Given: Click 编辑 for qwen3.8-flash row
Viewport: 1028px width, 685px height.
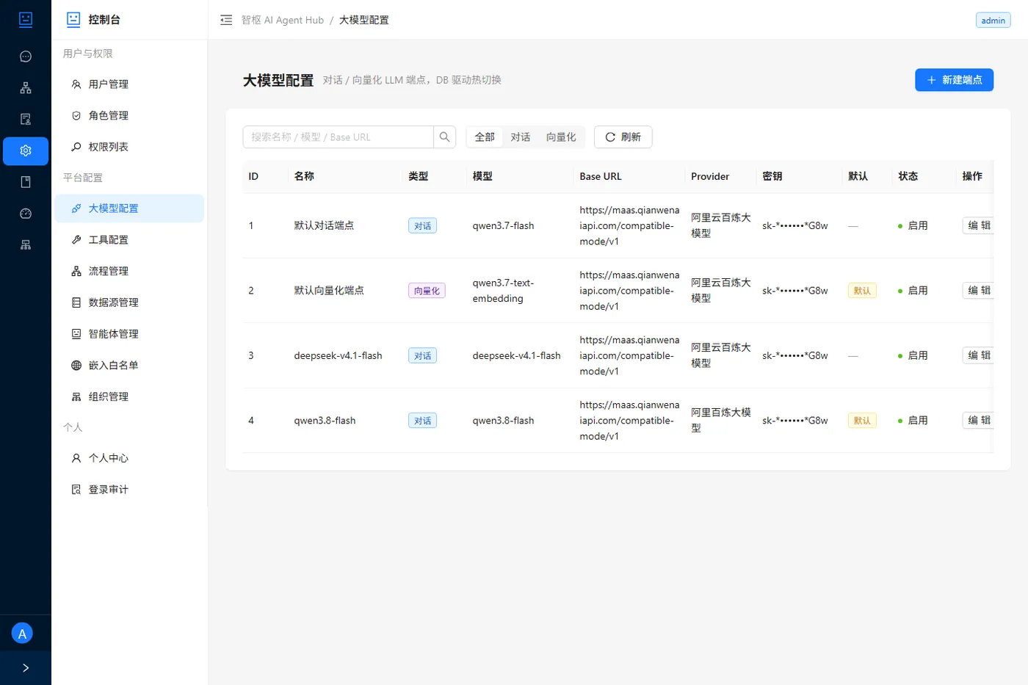Looking at the screenshot, I should coord(978,420).
